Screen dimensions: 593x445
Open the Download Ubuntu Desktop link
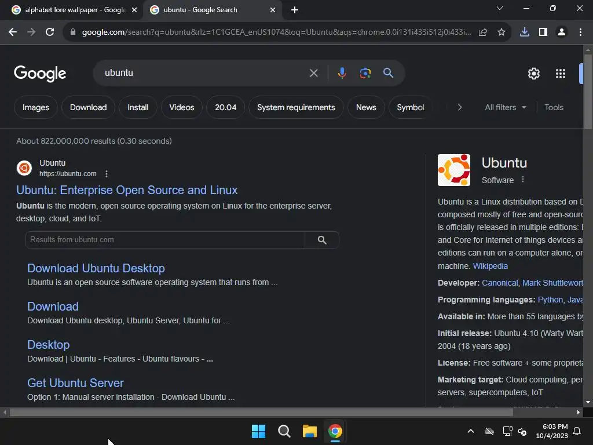click(x=96, y=268)
